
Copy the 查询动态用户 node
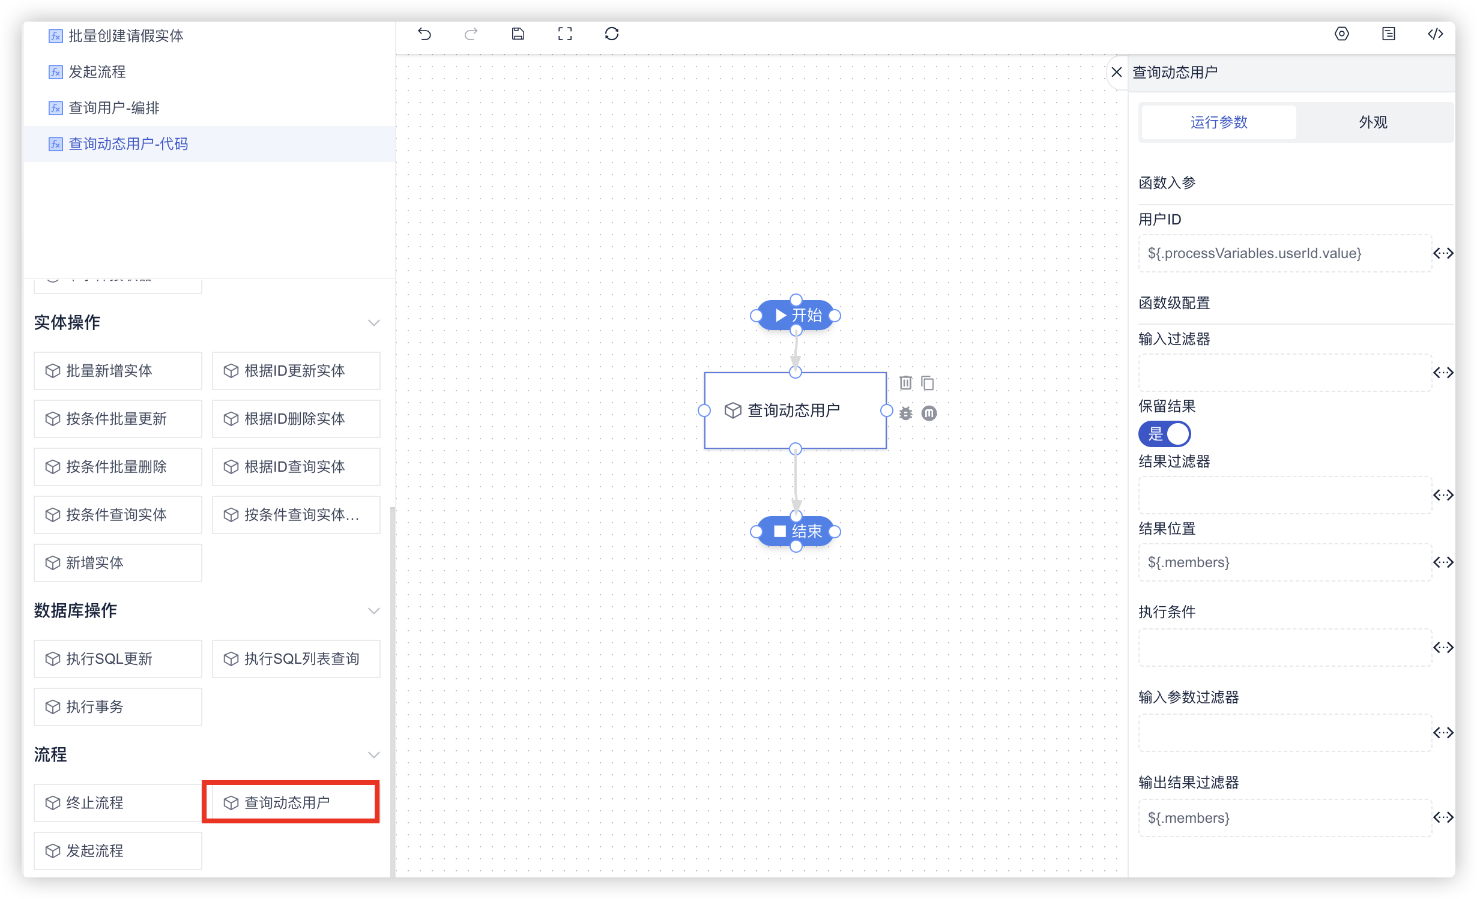[x=928, y=383]
